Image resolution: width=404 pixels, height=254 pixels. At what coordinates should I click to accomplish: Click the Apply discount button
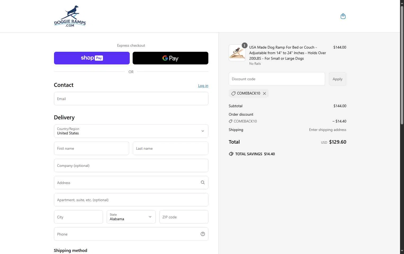coord(338,79)
